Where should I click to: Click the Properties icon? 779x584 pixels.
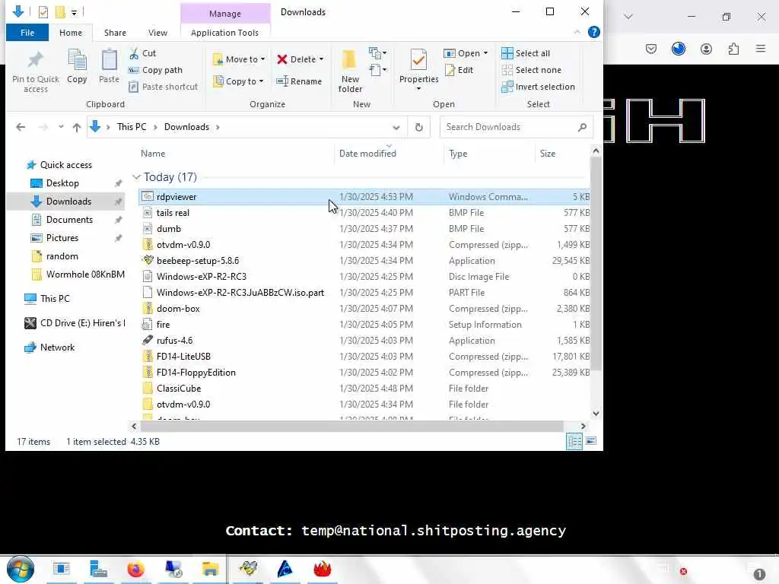(418, 60)
